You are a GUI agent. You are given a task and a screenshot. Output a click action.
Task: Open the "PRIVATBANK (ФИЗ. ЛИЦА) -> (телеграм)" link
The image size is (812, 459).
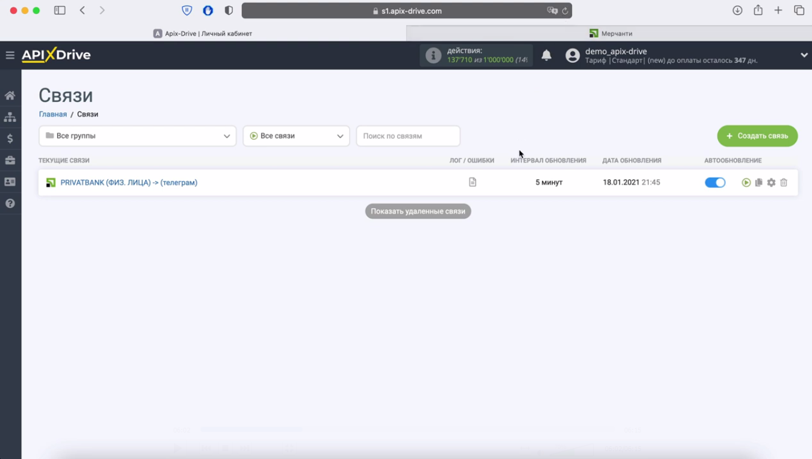[x=129, y=182]
